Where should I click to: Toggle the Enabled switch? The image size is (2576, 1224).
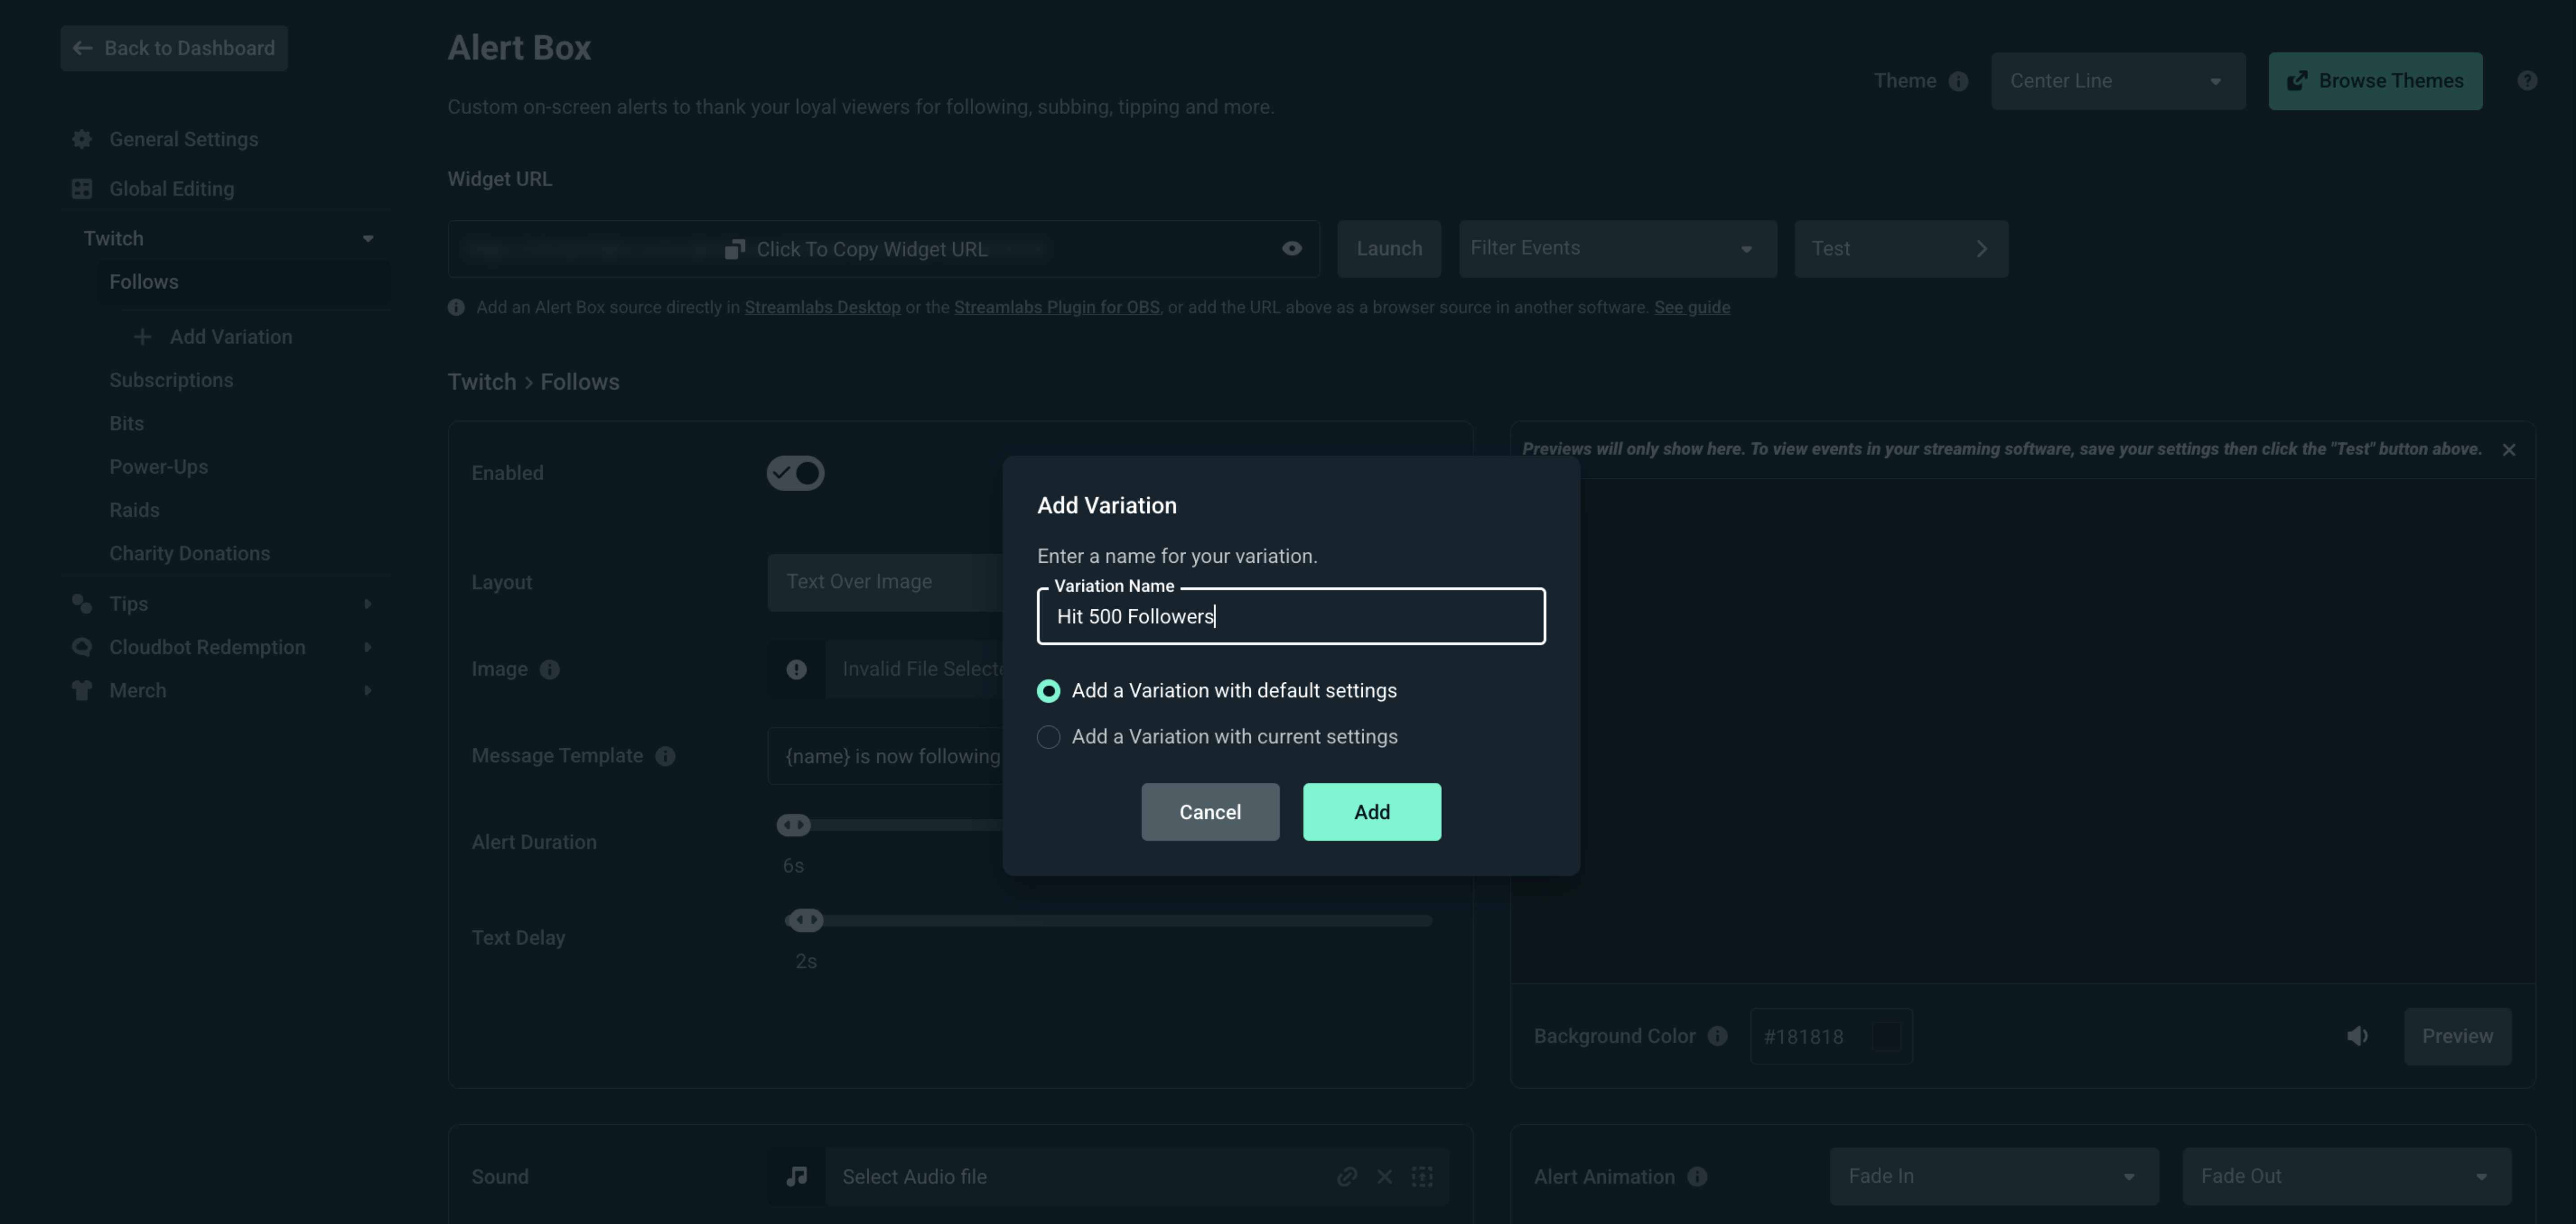795,473
